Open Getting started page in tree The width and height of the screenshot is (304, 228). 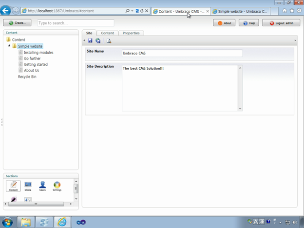(36, 64)
